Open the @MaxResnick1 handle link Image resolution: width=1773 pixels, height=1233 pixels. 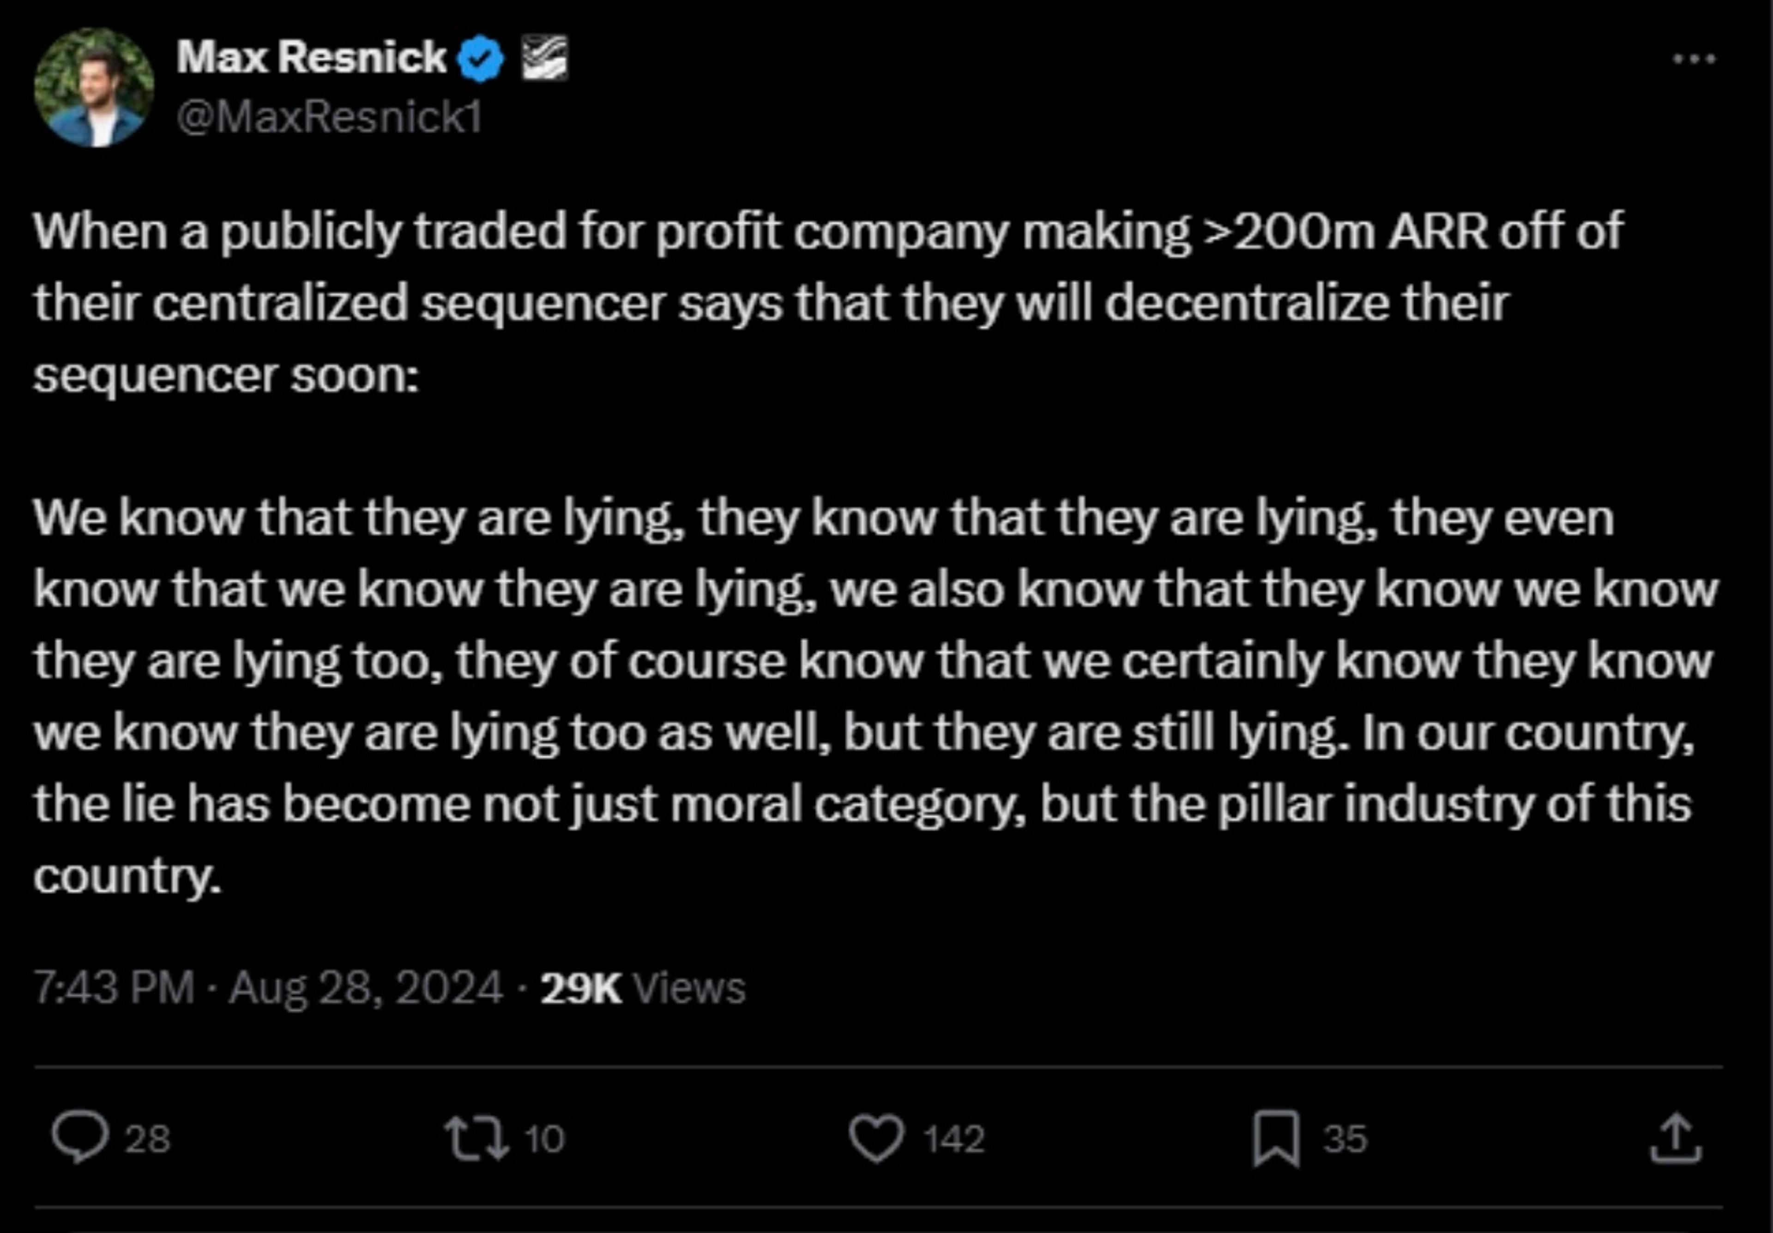pyautogui.click(x=330, y=117)
